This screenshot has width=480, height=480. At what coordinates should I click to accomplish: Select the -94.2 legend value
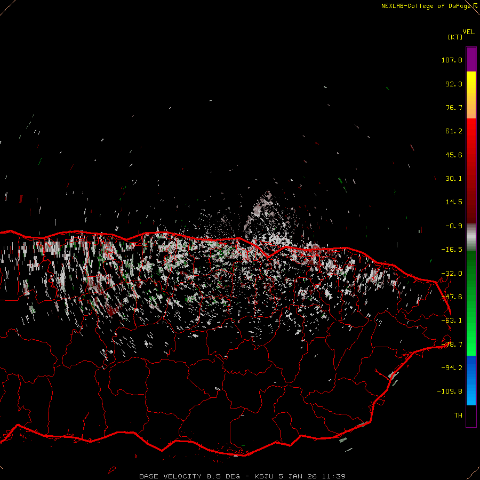click(x=452, y=367)
